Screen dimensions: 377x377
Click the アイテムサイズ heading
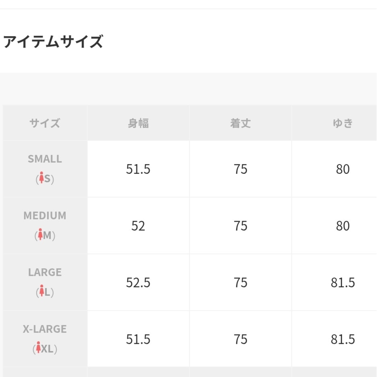tap(53, 41)
